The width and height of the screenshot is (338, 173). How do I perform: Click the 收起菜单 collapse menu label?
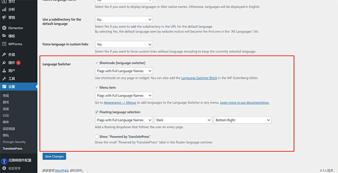[14, 168]
